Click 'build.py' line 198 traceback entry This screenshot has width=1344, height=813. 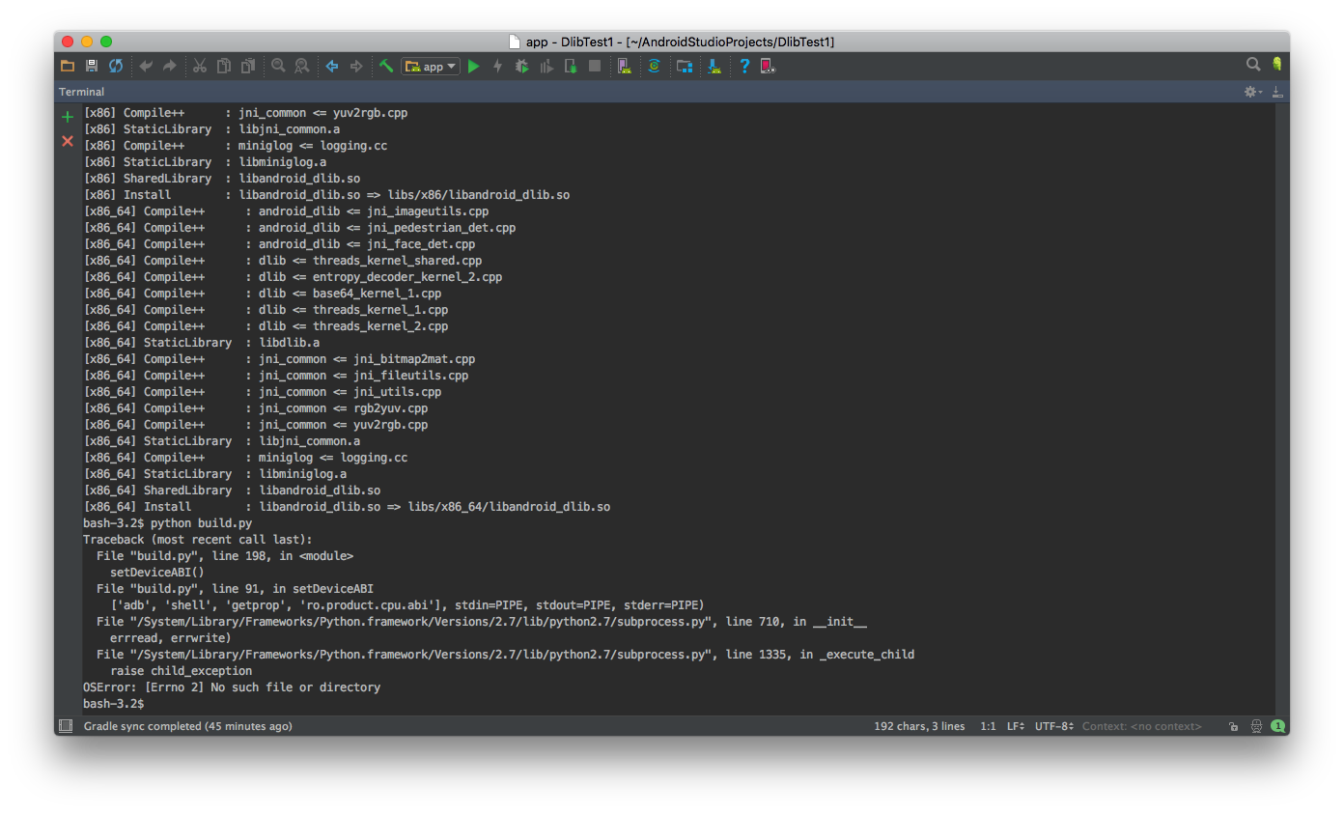tap(225, 556)
